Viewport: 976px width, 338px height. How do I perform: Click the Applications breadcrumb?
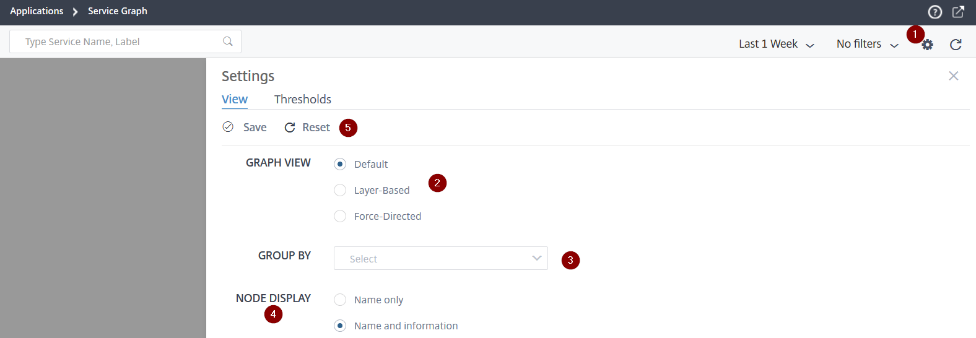pos(37,11)
